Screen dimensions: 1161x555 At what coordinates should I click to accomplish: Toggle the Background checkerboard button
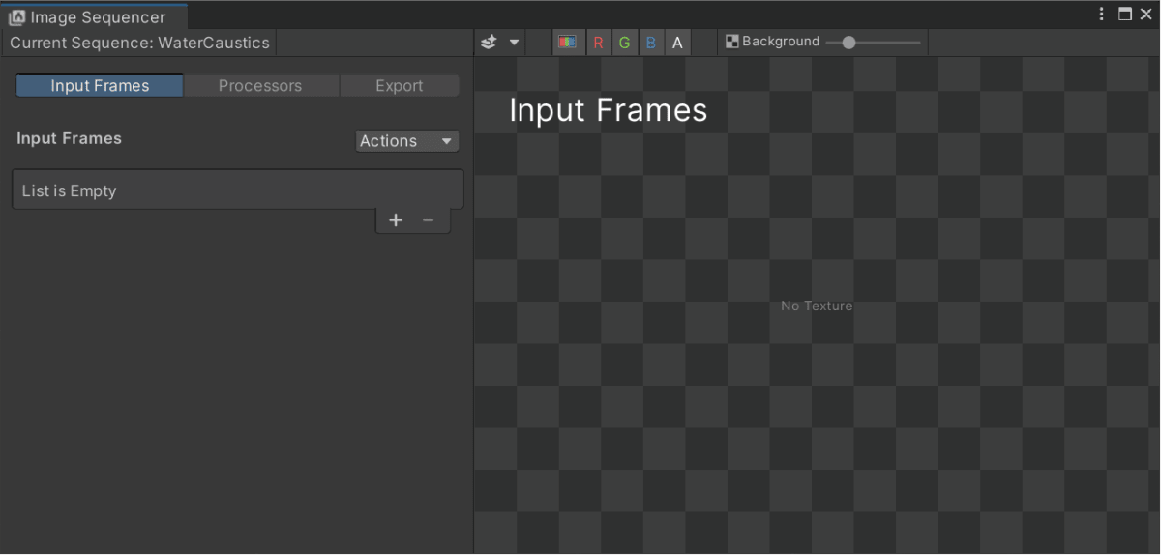pyautogui.click(x=772, y=42)
